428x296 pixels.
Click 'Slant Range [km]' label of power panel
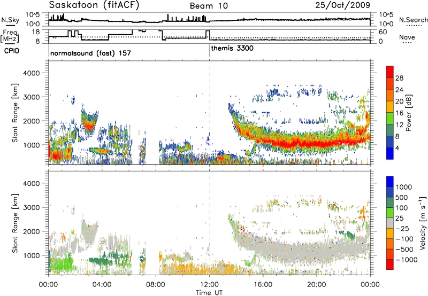15,113
